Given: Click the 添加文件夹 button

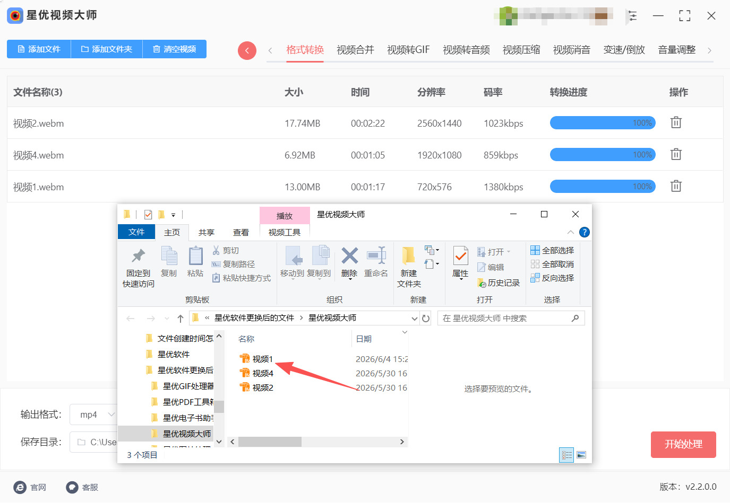Looking at the screenshot, I should click(107, 49).
